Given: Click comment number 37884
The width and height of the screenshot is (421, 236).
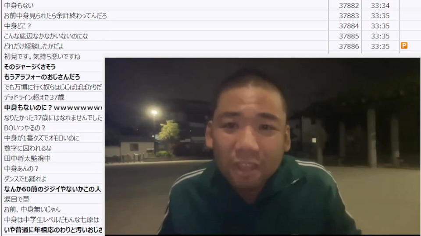Looking at the screenshot, I should [x=349, y=26].
